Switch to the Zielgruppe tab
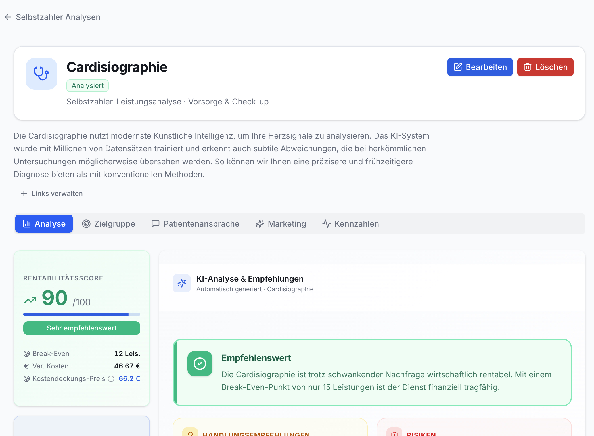 [108, 224]
